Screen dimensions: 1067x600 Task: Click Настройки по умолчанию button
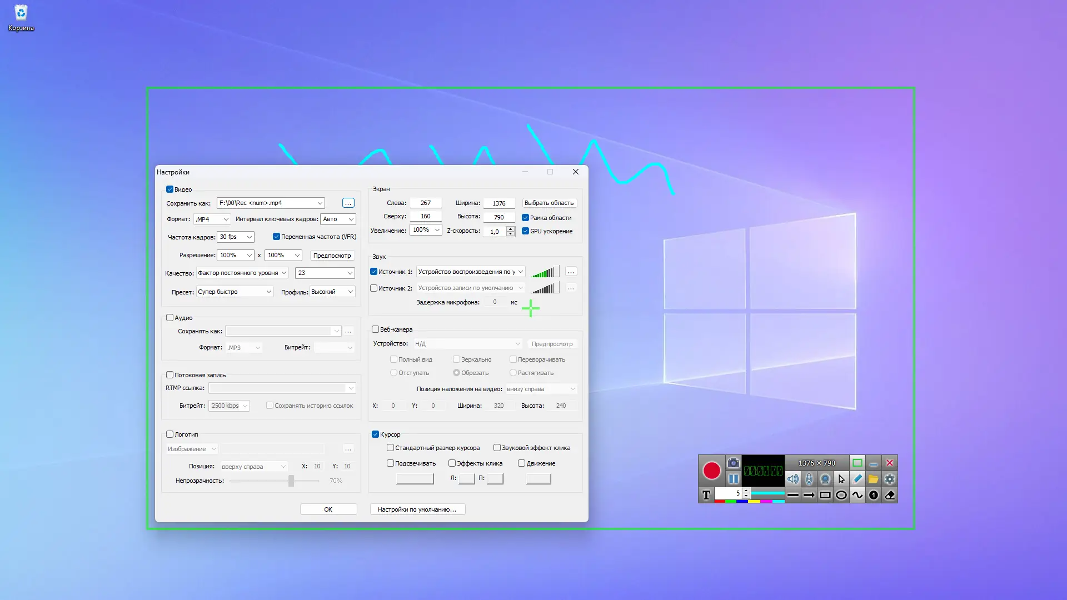click(x=417, y=509)
